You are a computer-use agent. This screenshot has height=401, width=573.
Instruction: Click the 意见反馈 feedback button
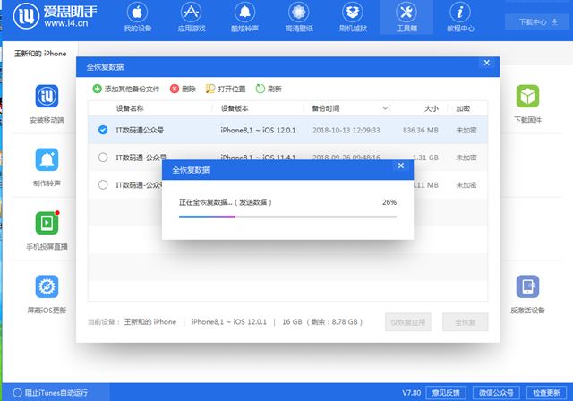coord(446,393)
